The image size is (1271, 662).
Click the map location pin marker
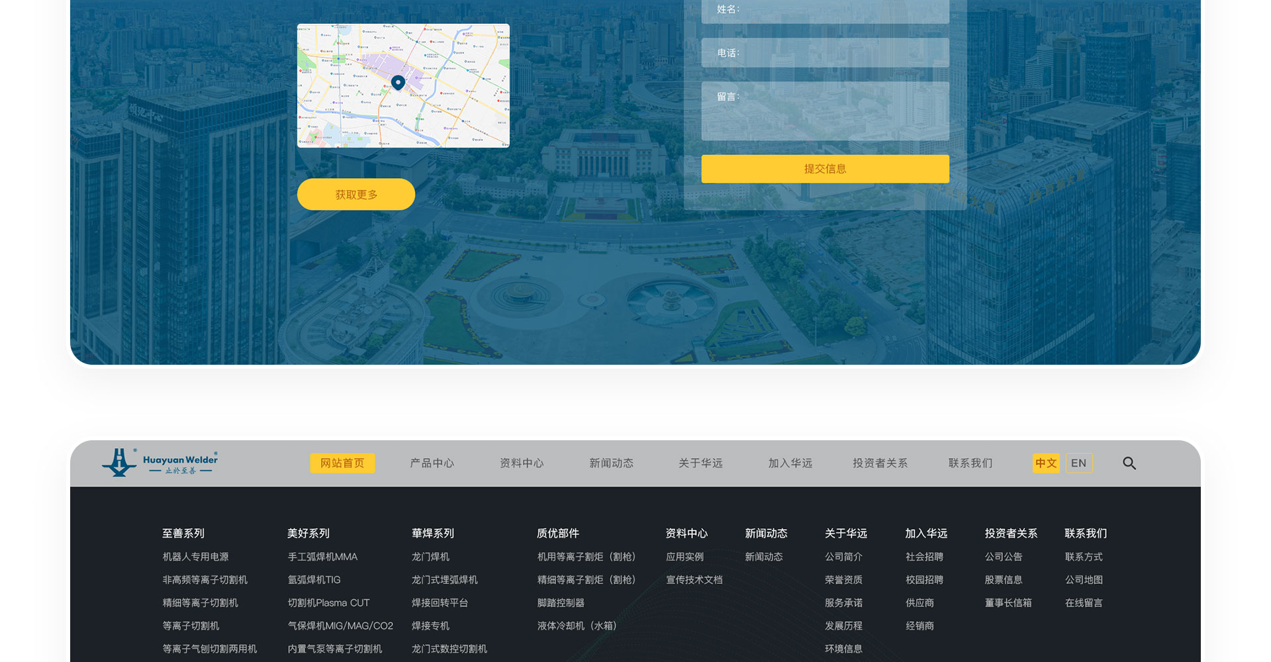(398, 83)
